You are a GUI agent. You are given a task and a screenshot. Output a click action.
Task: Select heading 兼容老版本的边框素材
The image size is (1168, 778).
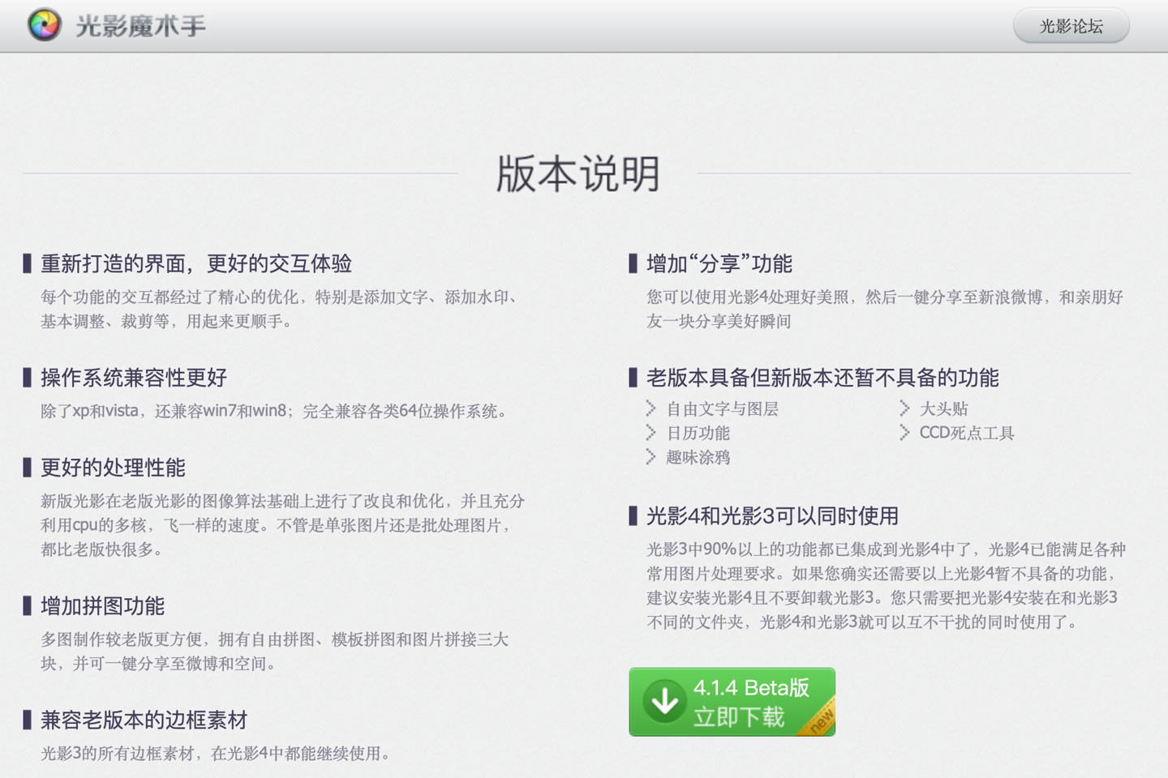144,720
